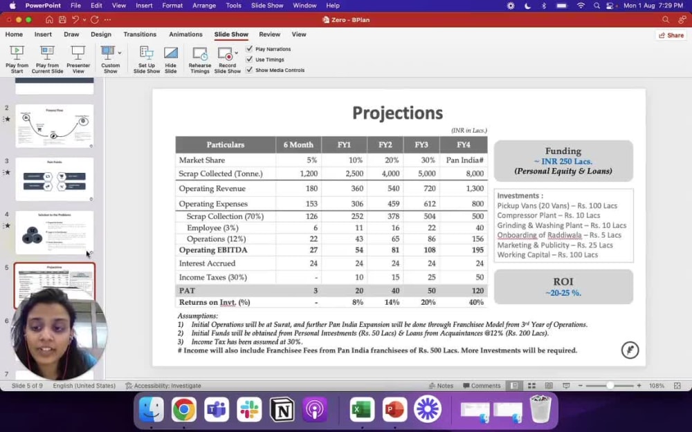Open Slack from the Dock
Screen dimensions: 692x432
(249, 409)
